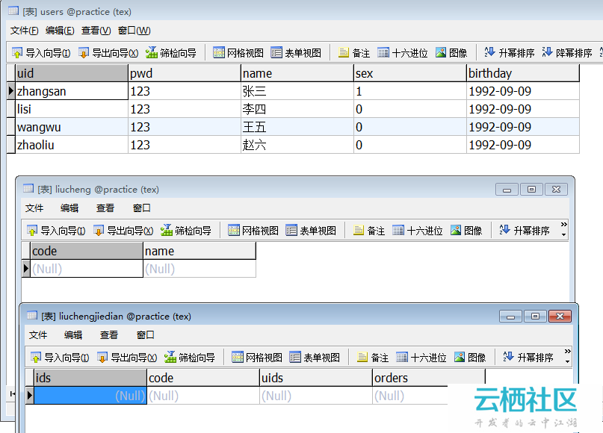Click the uid column header

click(72, 73)
